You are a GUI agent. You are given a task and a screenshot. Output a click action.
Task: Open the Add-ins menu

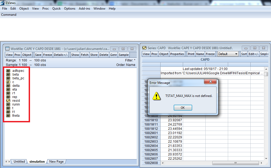[x=84, y=9]
